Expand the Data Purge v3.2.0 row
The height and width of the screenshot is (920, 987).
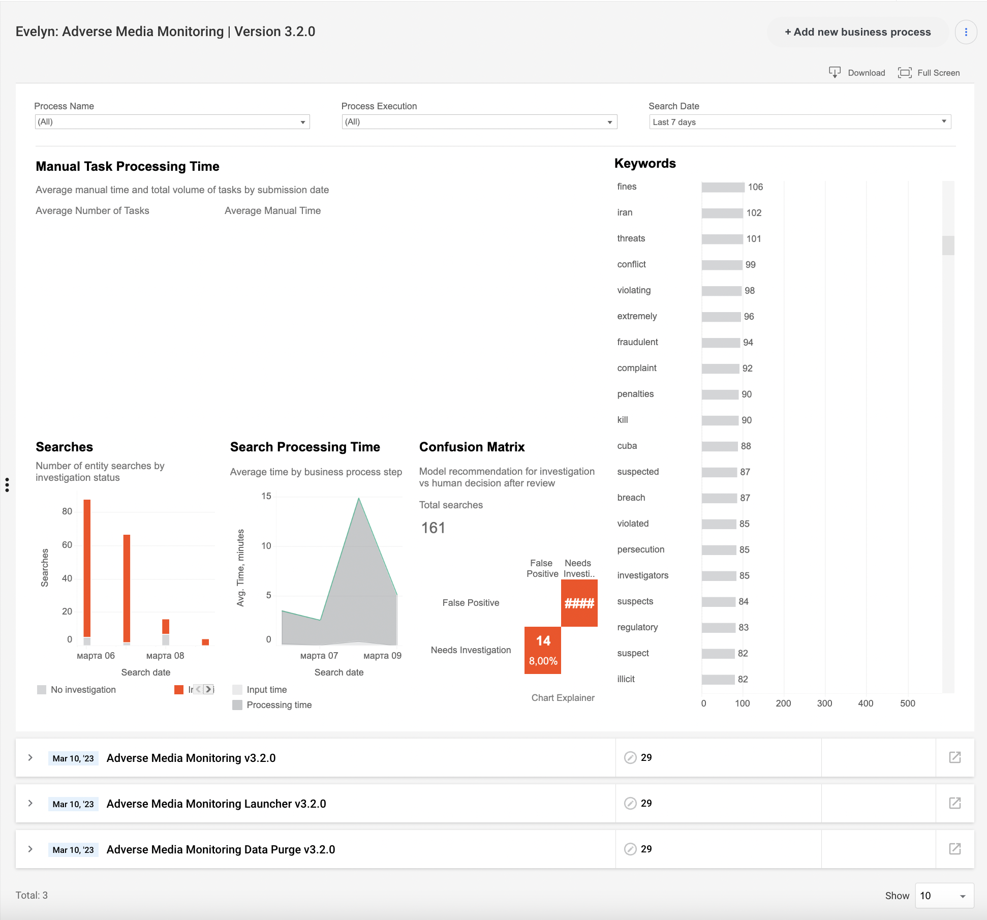[30, 849]
